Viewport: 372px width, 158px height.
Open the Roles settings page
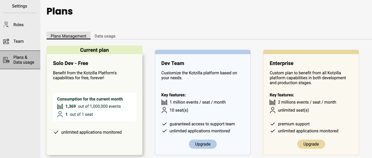click(x=18, y=25)
